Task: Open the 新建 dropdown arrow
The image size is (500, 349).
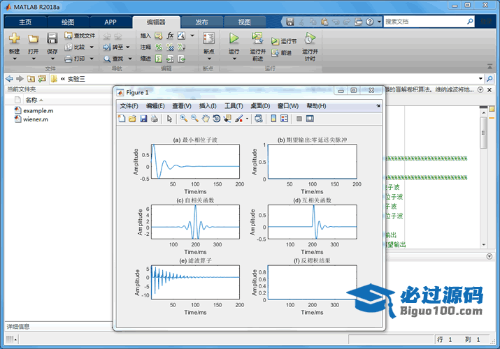Action: pos(15,59)
